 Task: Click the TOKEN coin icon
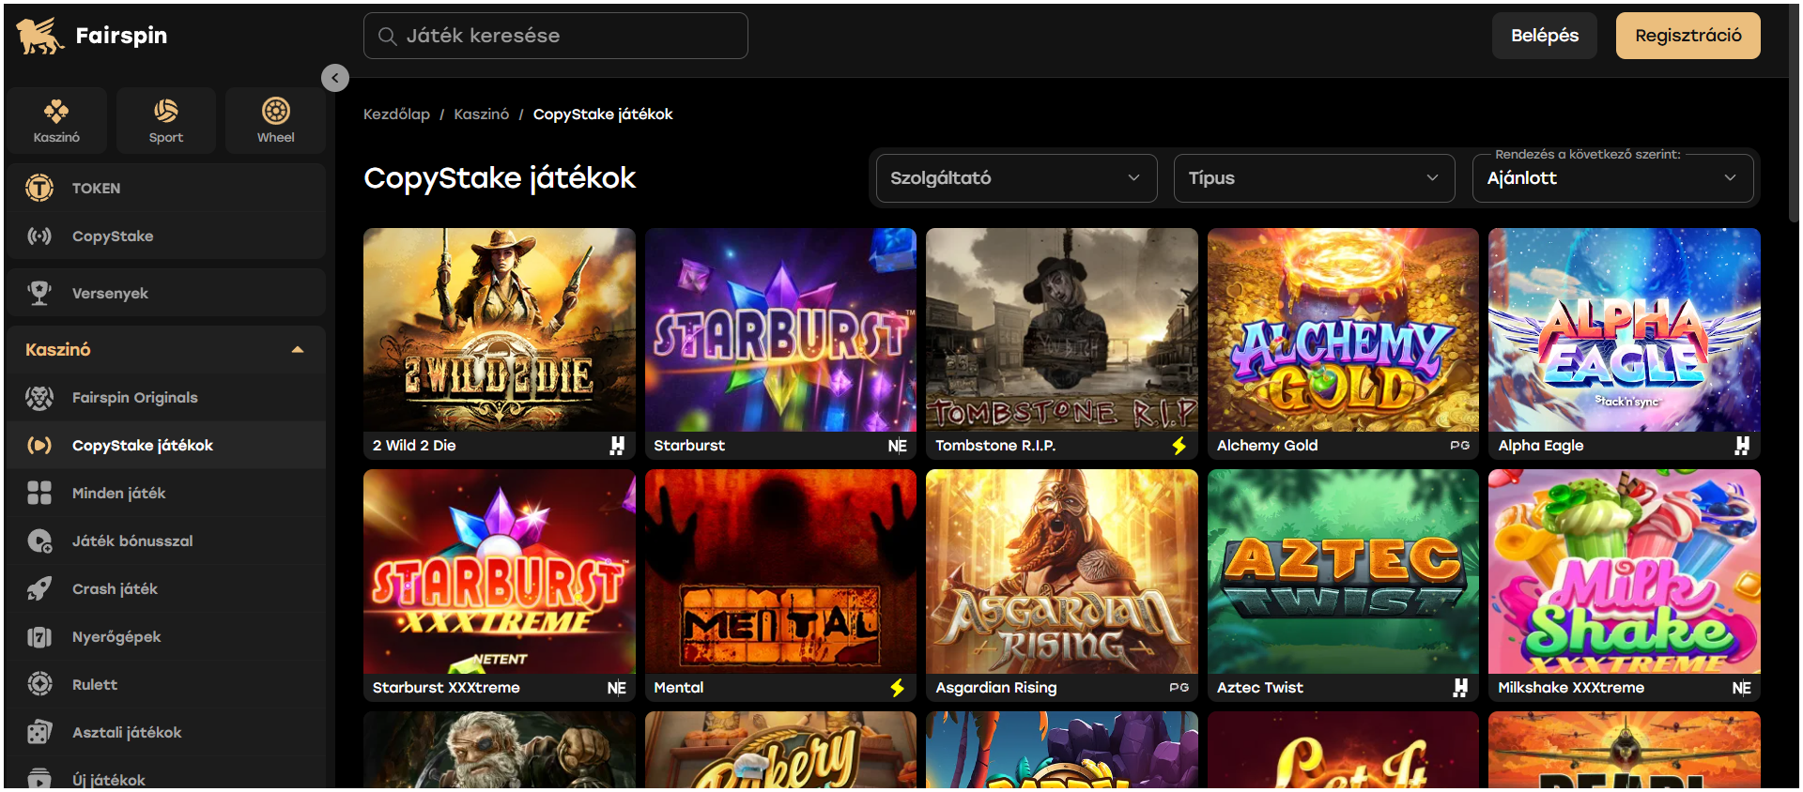point(39,188)
